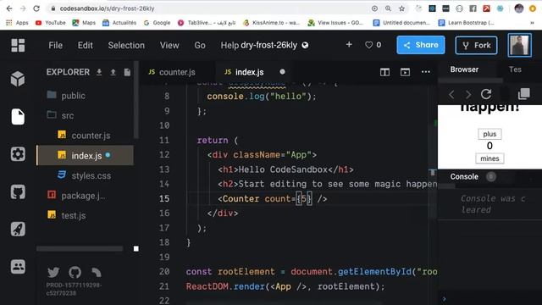Click the Explorer horizontal scrollbar
The height and width of the screenshot is (305, 542).
pos(80,248)
